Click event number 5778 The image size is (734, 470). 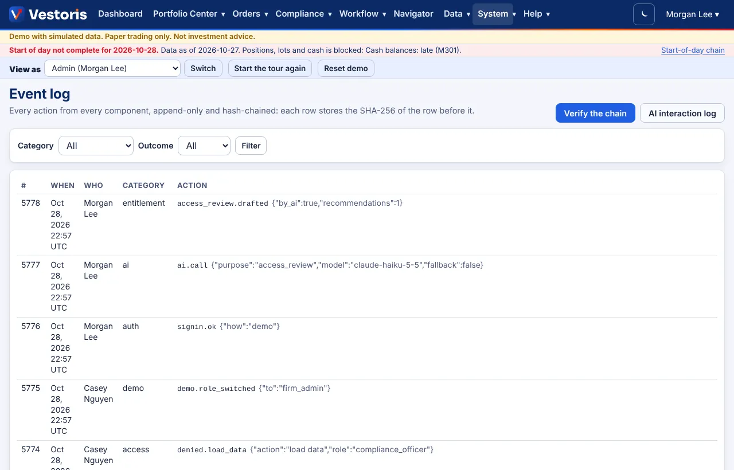[31, 203]
